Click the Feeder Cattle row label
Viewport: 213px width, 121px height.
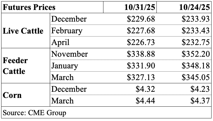tap(16, 66)
